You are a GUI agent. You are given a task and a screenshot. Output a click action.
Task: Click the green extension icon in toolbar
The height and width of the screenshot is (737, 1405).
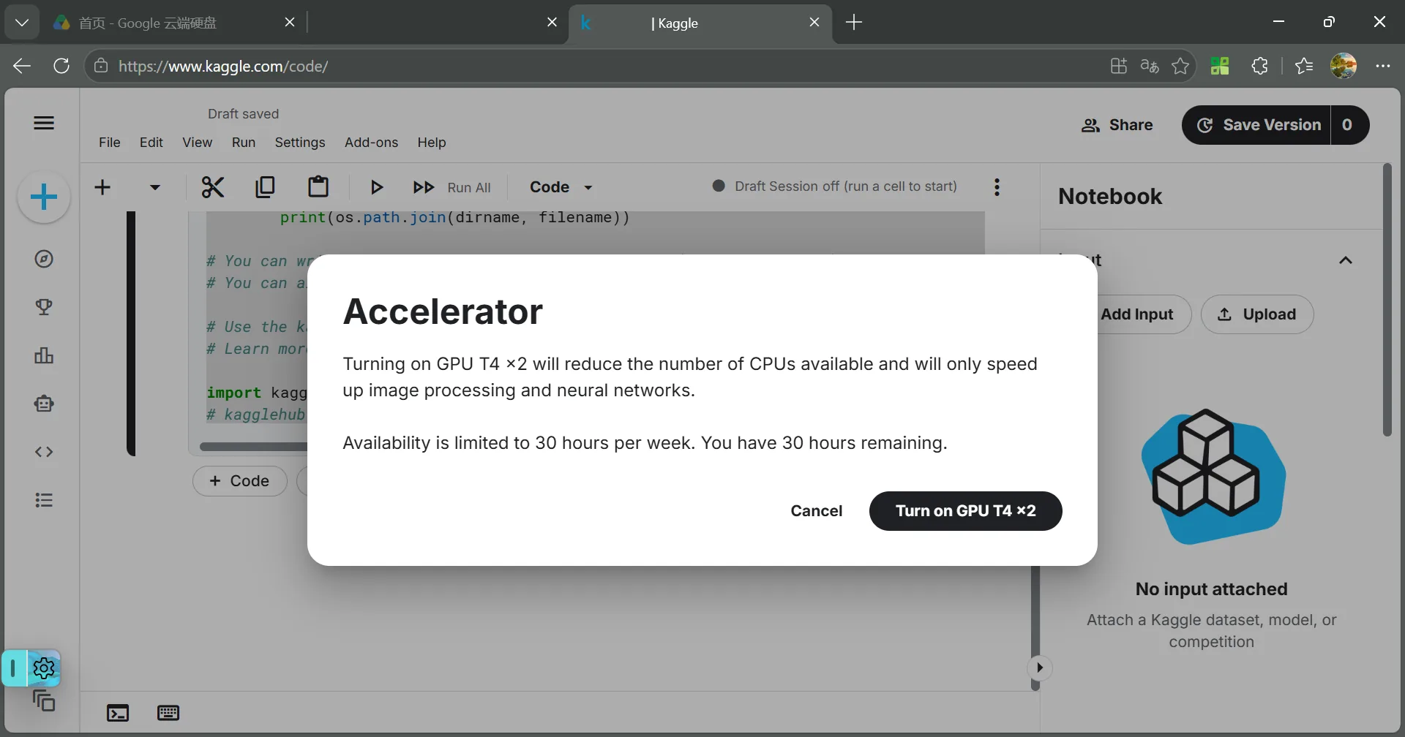pyautogui.click(x=1220, y=66)
